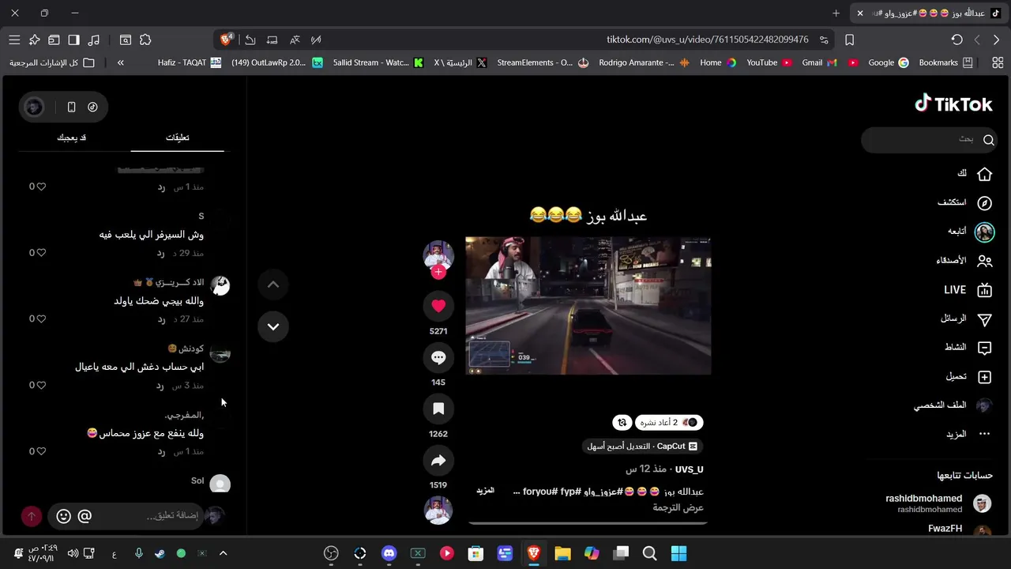Open Messages paper-plane icon in sidebar
Image resolution: width=1011 pixels, height=569 pixels.
coord(984,319)
